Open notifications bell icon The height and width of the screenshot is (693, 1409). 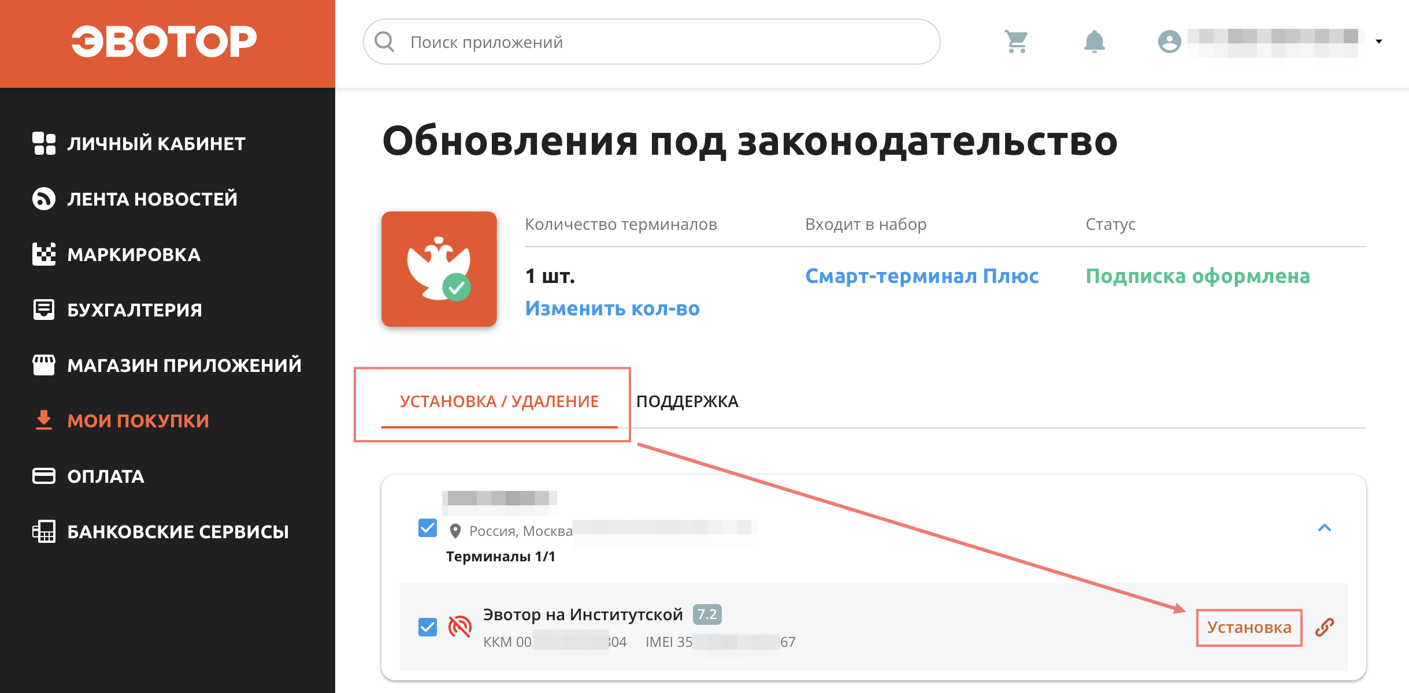click(1094, 42)
